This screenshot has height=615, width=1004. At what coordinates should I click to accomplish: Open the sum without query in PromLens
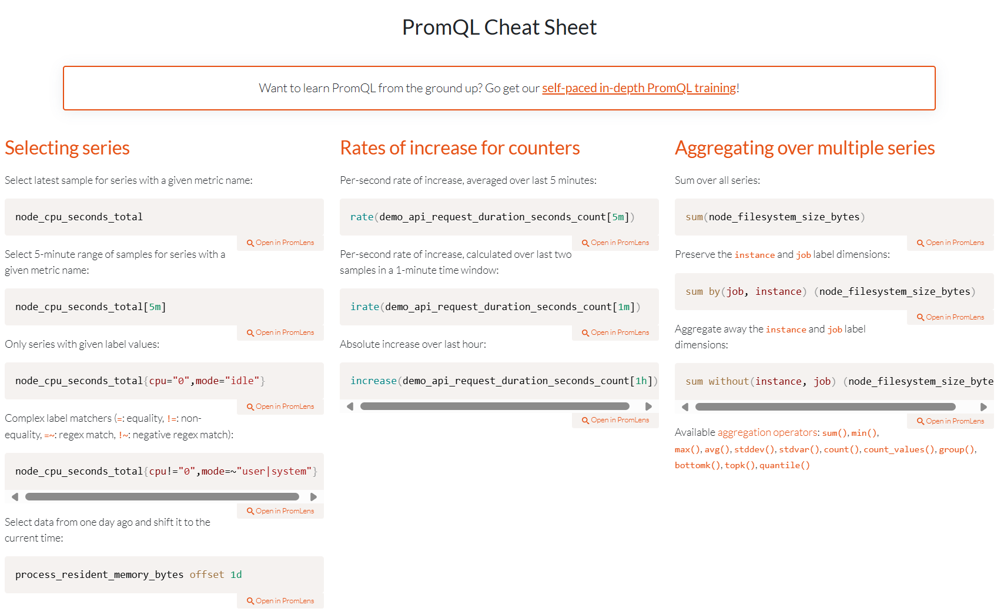click(951, 421)
